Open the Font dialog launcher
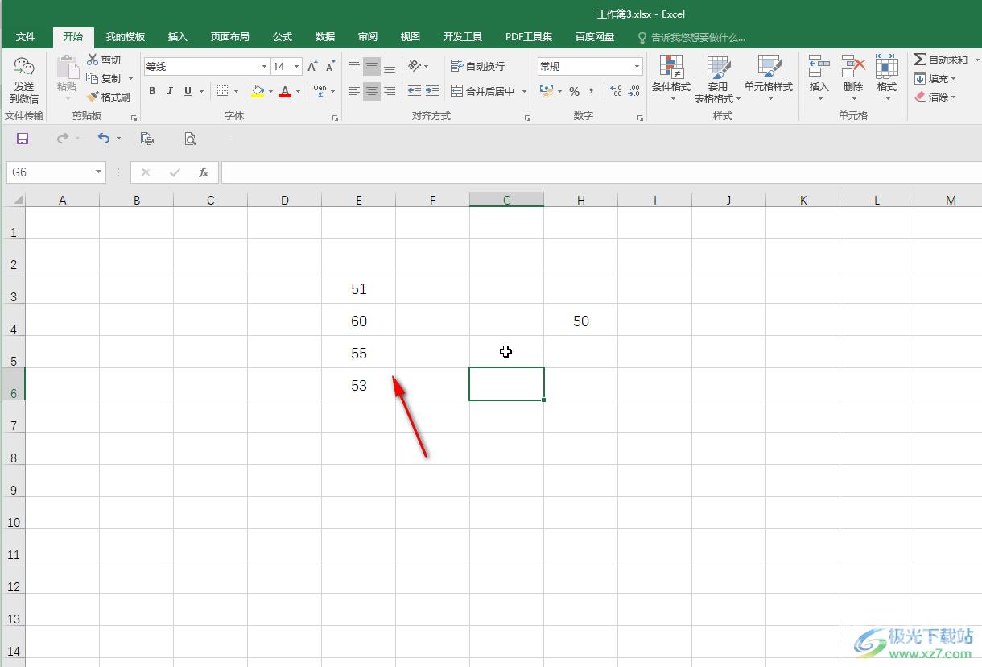 [335, 118]
